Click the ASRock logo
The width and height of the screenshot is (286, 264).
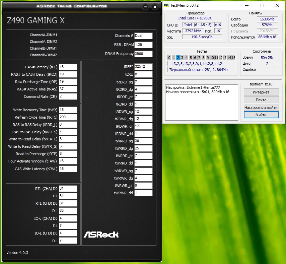click(x=101, y=235)
